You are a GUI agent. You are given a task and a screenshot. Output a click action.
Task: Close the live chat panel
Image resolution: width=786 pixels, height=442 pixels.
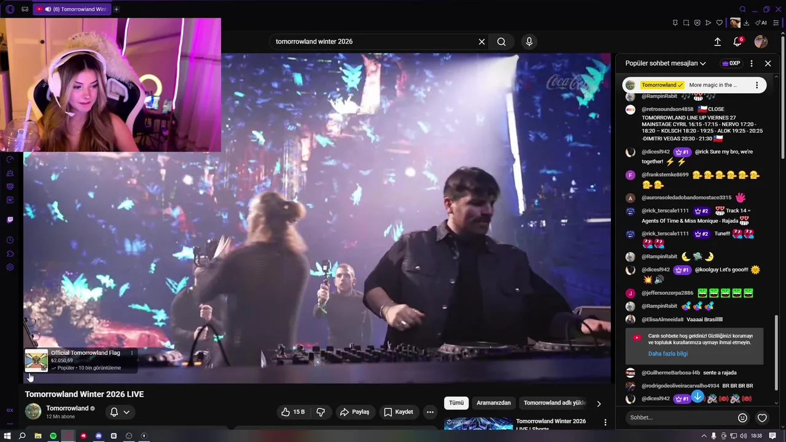[768, 63]
